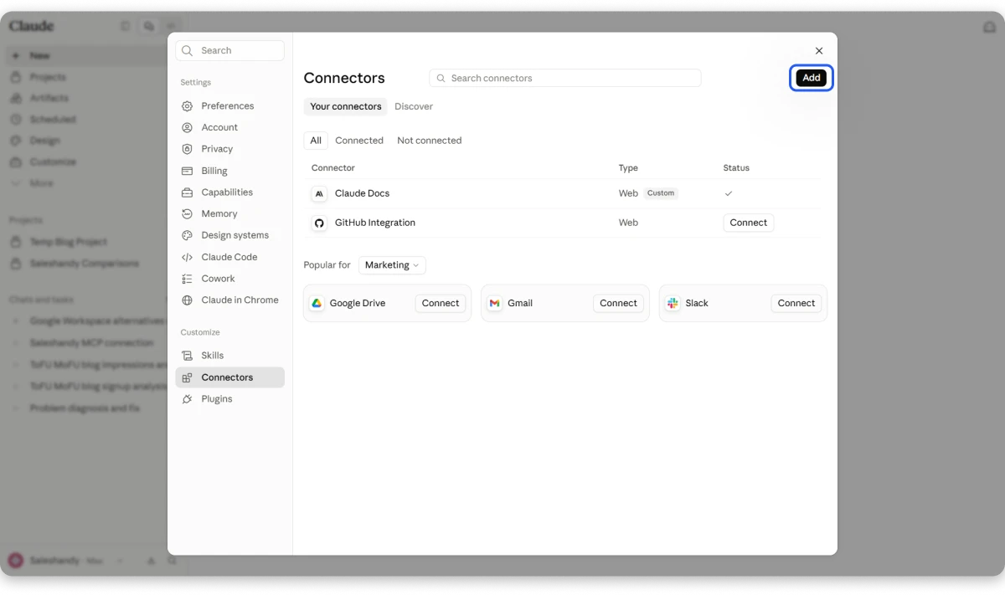1005x595 pixels.
Task: Open Privacy settings via shield icon
Action: [187, 149]
